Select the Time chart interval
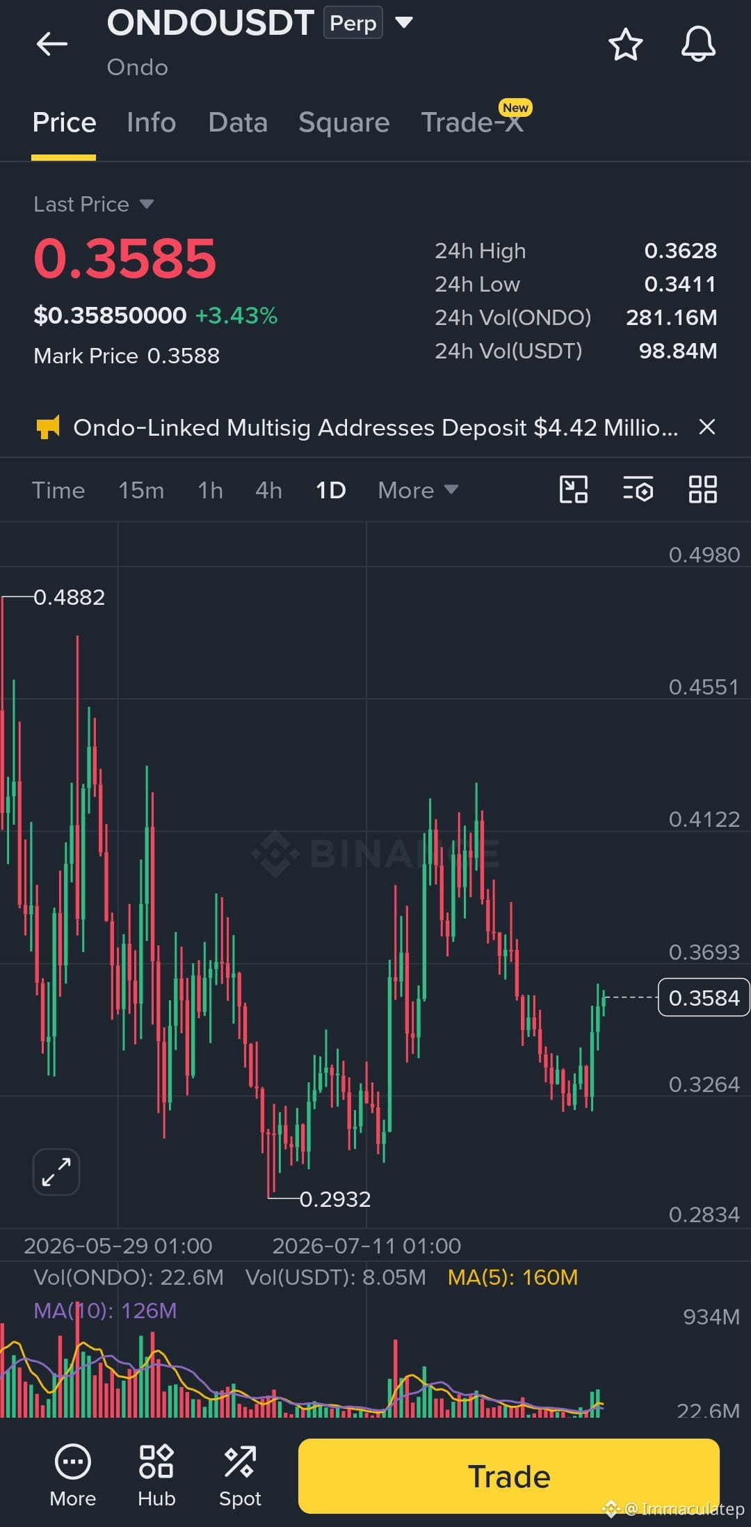 (58, 490)
